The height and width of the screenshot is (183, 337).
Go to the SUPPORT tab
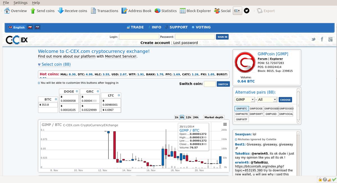click(x=177, y=27)
